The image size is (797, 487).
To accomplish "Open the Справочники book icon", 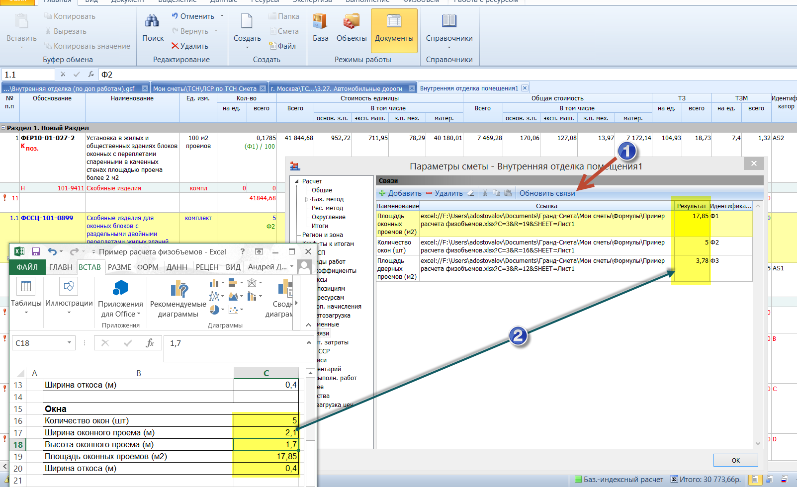I will pos(449,21).
